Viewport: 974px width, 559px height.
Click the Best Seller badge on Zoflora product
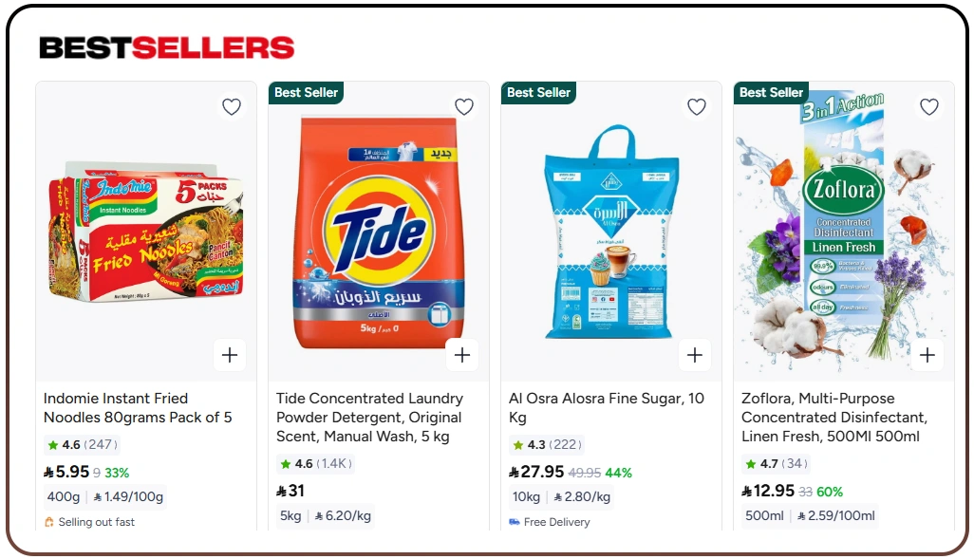(771, 92)
